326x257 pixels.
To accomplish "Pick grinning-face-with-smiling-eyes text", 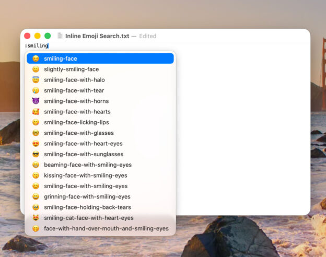I will click(87, 196).
